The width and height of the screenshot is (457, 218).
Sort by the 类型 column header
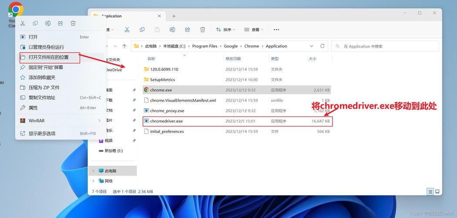point(275,59)
